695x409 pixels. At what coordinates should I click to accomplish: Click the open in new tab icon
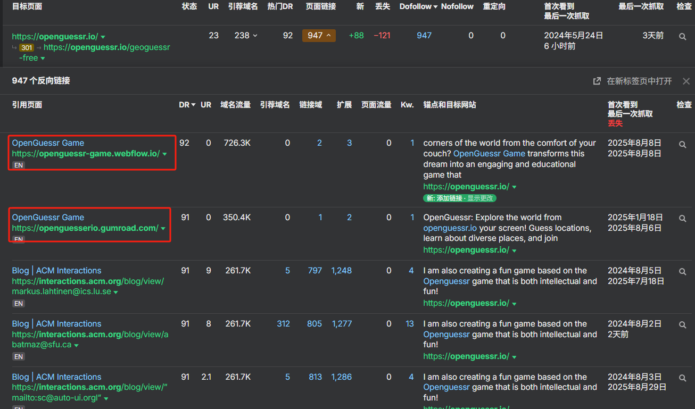click(597, 81)
